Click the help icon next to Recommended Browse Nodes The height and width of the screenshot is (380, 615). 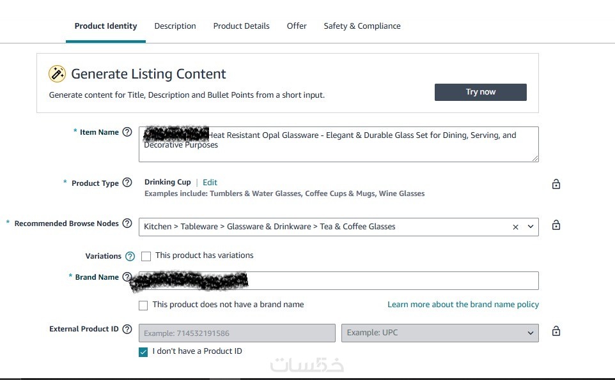[127, 224]
